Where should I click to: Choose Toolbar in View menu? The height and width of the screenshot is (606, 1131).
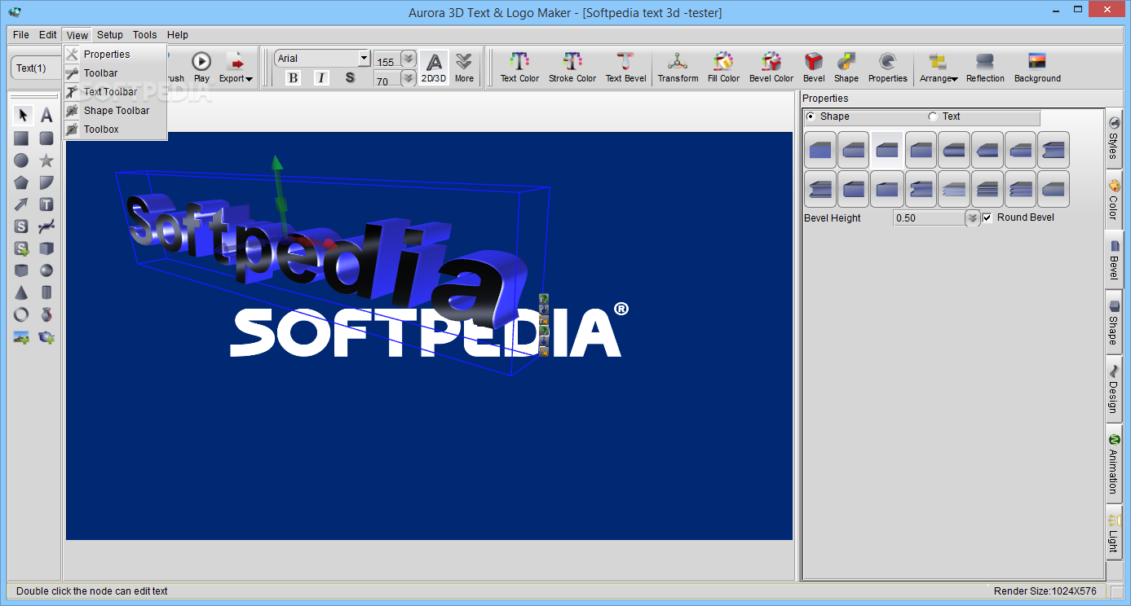click(115, 73)
